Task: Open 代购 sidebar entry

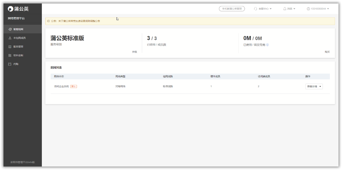Action: pyautogui.click(x=23, y=64)
